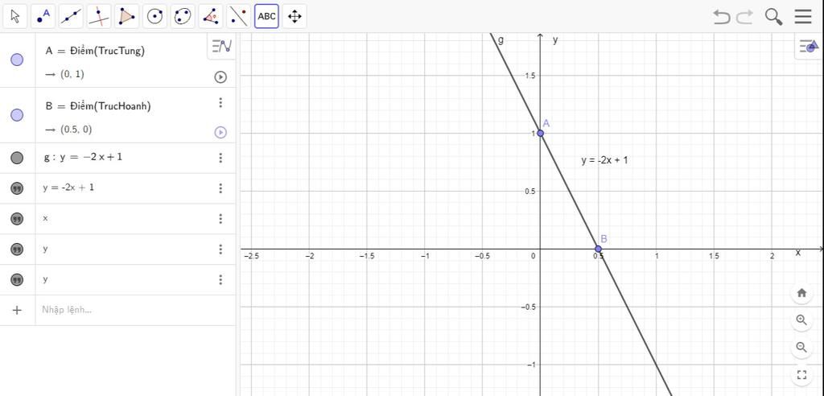Undo the last action

point(722,17)
